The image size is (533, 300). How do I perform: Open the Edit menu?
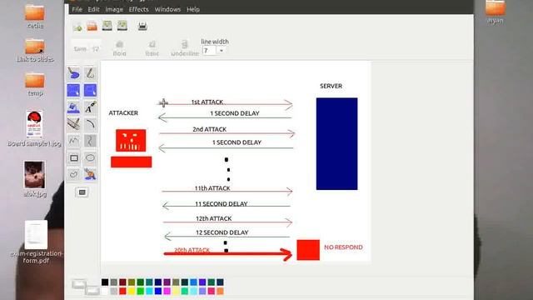click(x=93, y=9)
